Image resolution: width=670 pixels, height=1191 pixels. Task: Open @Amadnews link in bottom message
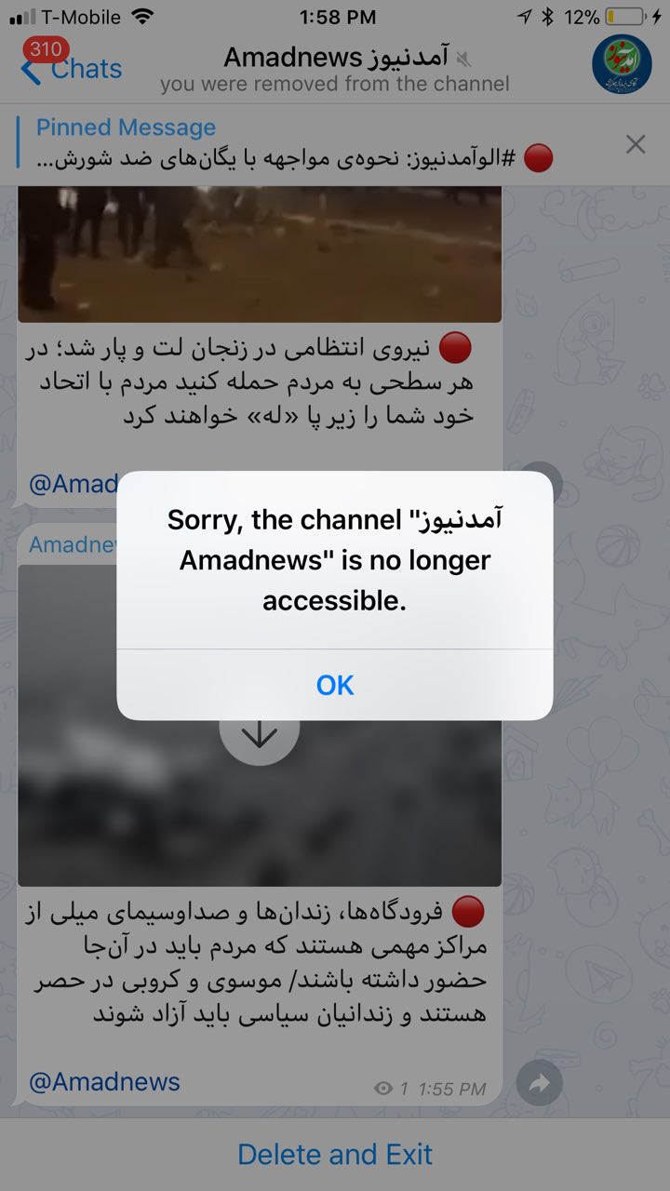105,1082
